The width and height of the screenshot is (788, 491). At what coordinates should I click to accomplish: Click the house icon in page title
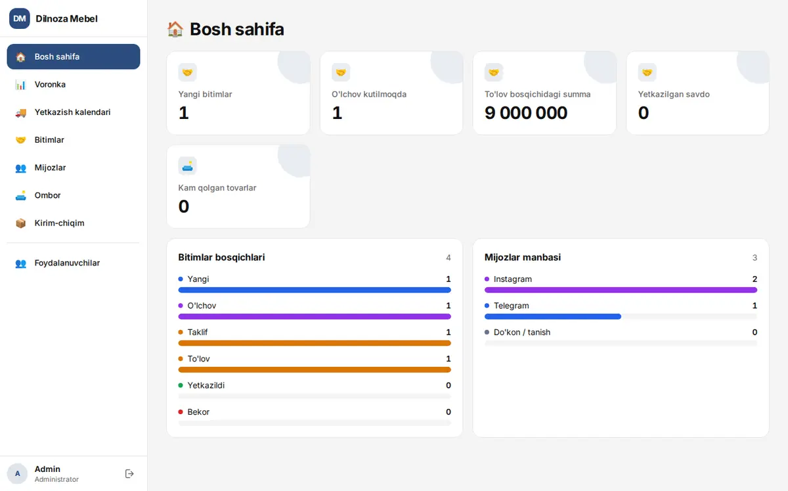point(175,29)
